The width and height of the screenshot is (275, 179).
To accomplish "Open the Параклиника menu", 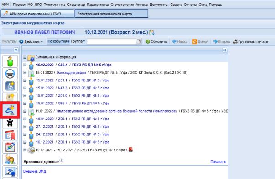I will [98, 5].
